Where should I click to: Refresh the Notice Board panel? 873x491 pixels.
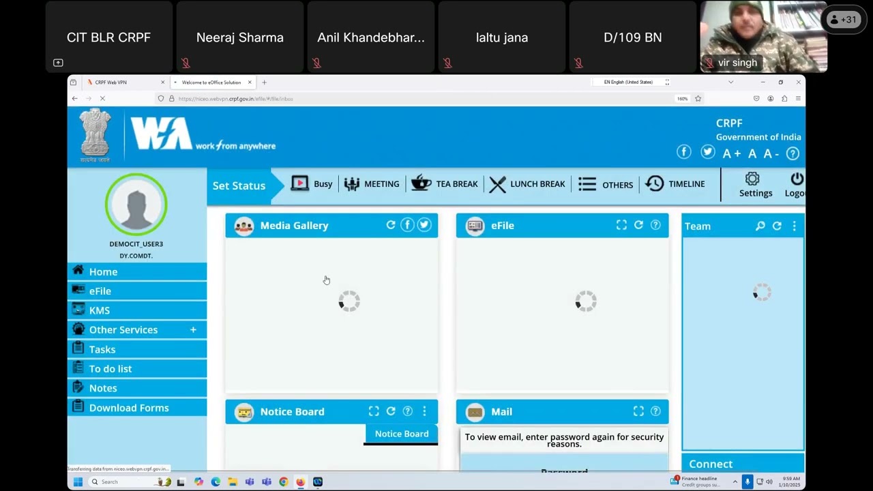pos(391,411)
